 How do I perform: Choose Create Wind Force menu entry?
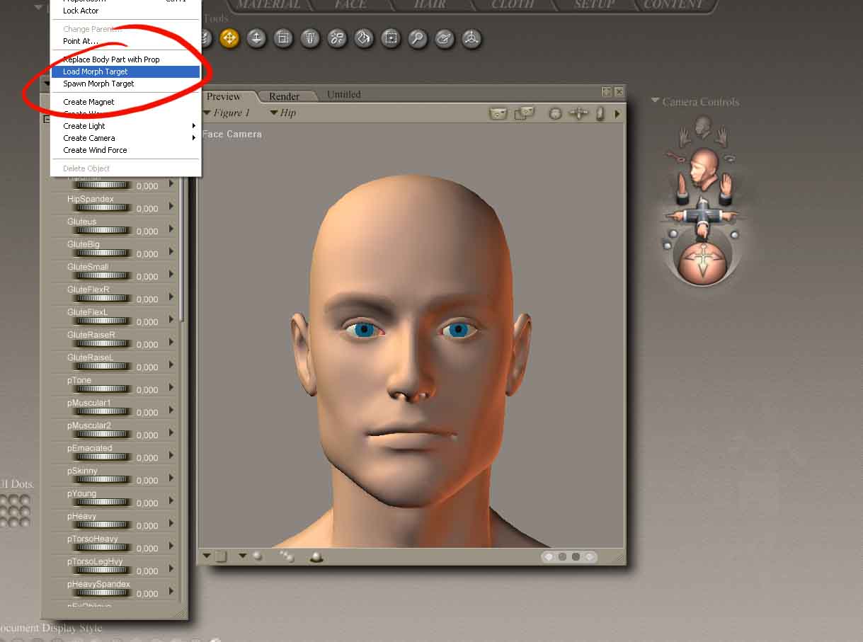coord(126,150)
